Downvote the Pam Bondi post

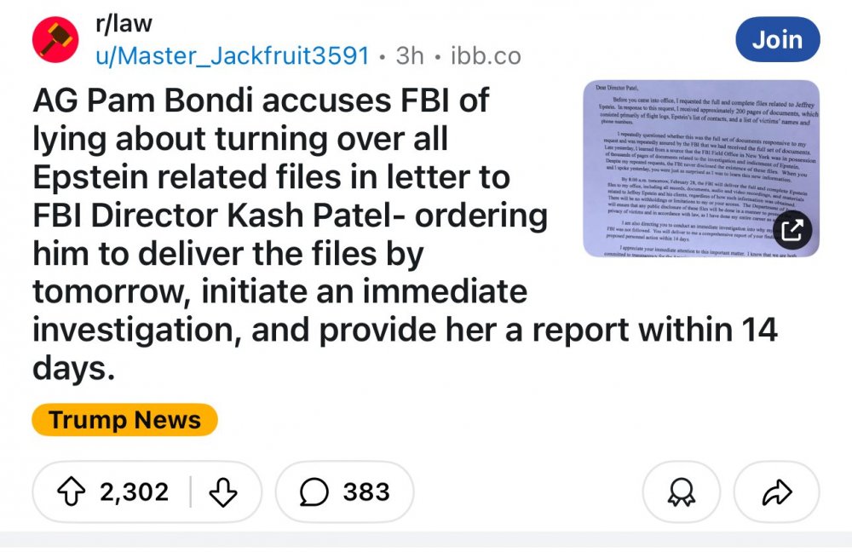coord(222,492)
